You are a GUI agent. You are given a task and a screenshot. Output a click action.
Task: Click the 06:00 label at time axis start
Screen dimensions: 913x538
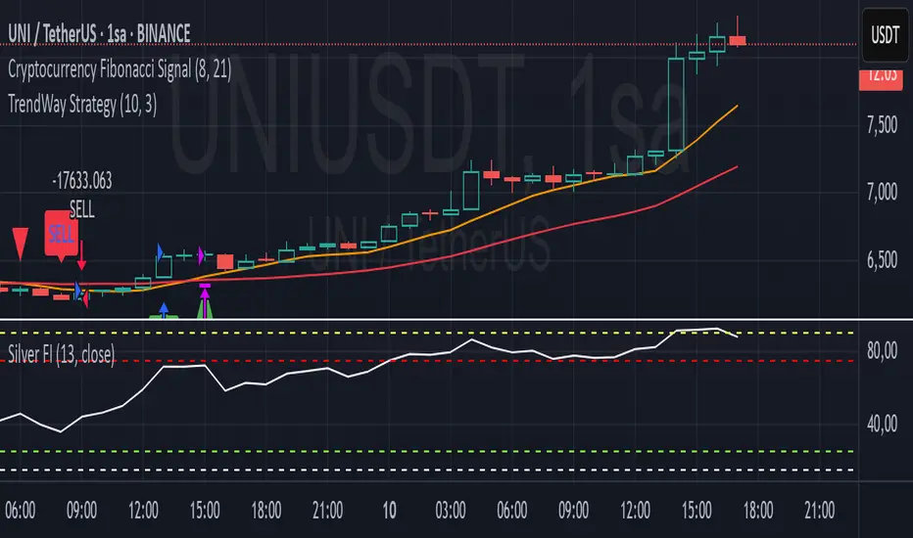[x=21, y=510]
